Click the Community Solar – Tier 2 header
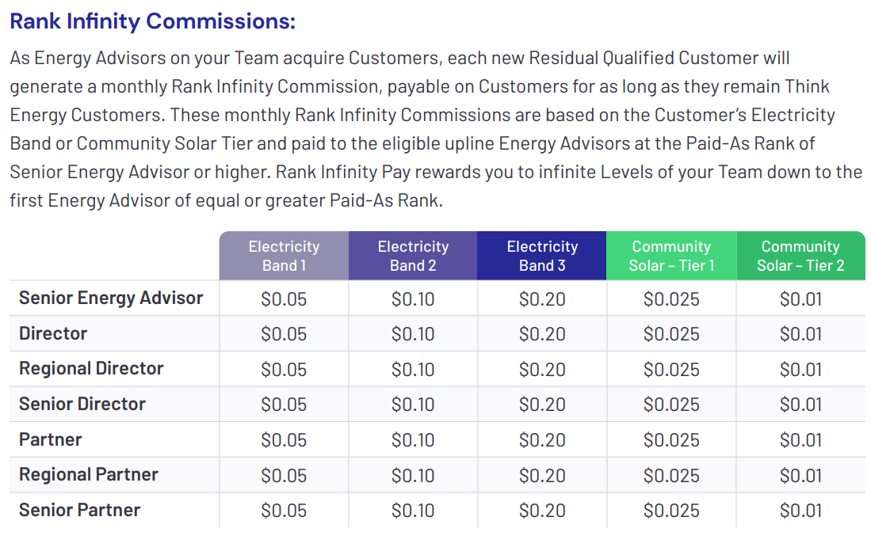871x555 pixels. coord(800,256)
